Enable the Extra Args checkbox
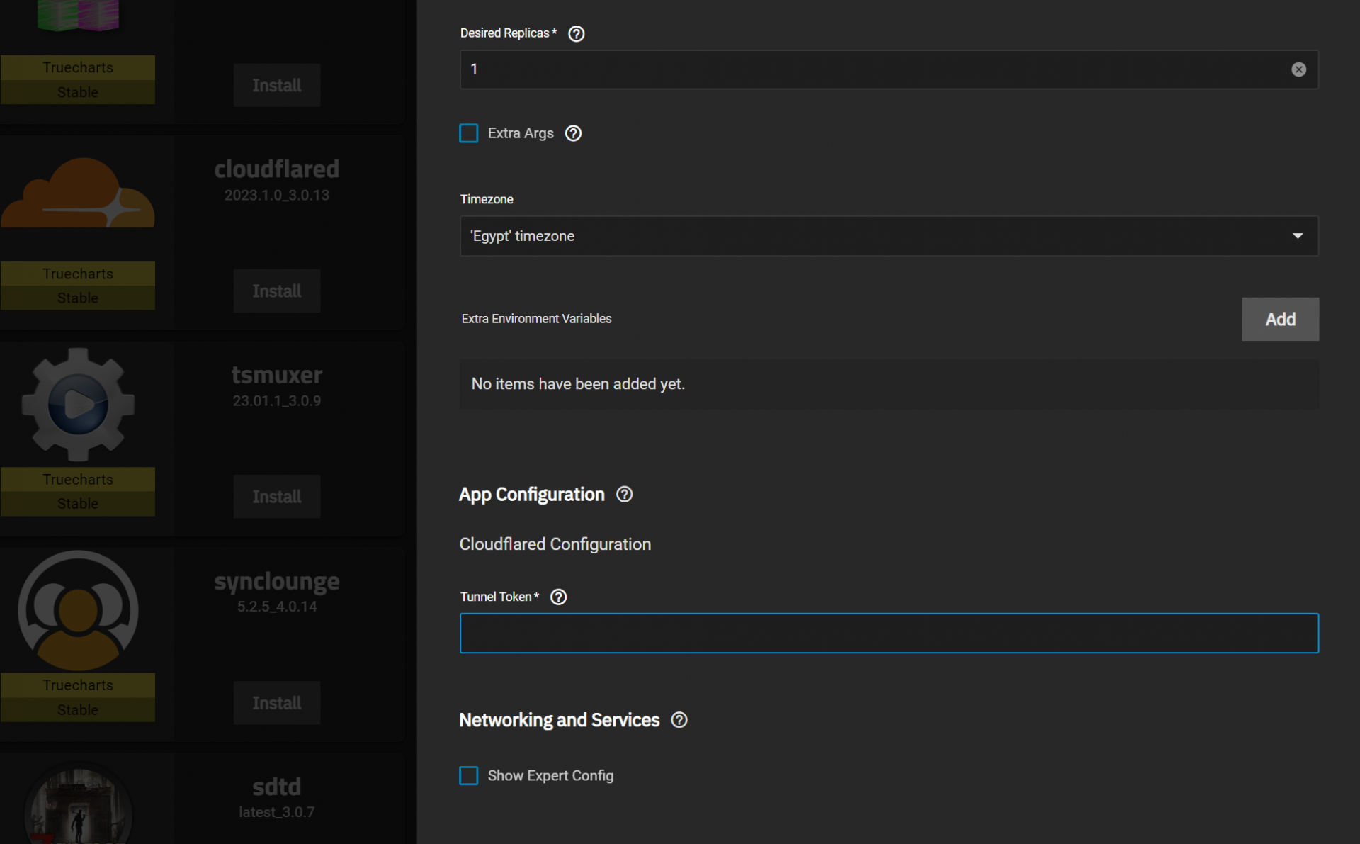 469,133
